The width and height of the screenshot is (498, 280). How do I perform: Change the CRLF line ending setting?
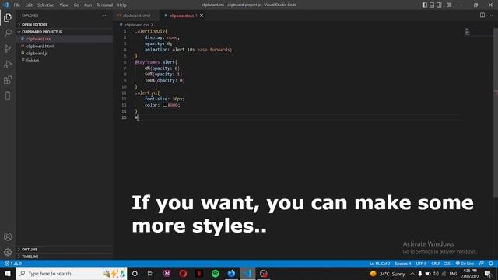[x=436, y=264]
